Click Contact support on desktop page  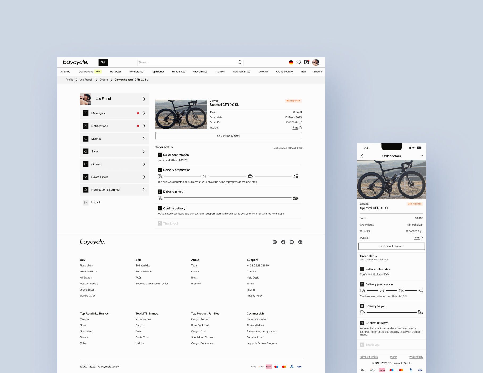click(x=228, y=136)
